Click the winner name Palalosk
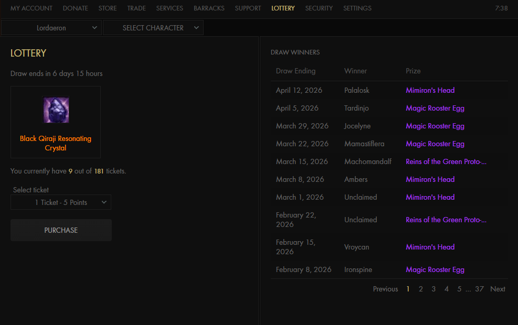This screenshot has width=518, height=325. coord(357,90)
